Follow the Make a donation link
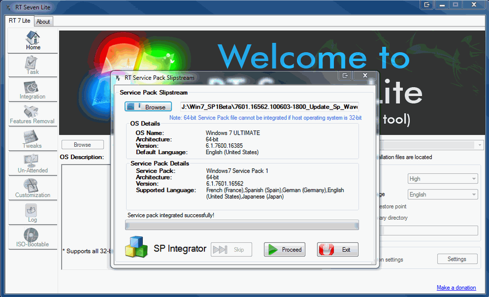Image resolution: width=489 pixels, height=297 pixels. tap(456, 288)
